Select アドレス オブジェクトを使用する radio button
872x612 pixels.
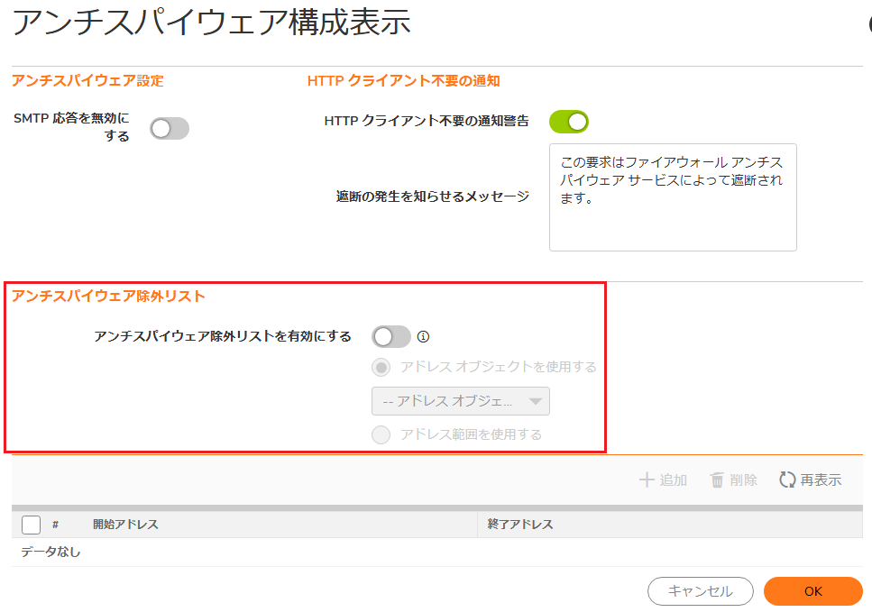(x=381, y=368)
